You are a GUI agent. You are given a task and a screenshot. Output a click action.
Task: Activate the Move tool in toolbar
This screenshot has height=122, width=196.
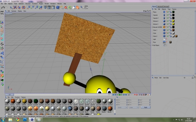(15, 7)
